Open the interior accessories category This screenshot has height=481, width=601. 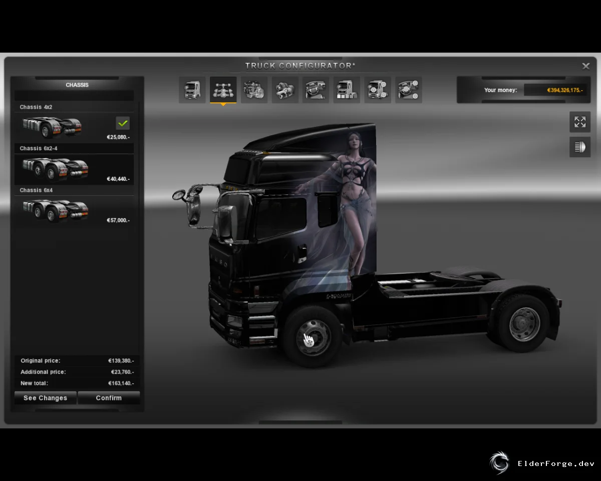tap(408, 90)
